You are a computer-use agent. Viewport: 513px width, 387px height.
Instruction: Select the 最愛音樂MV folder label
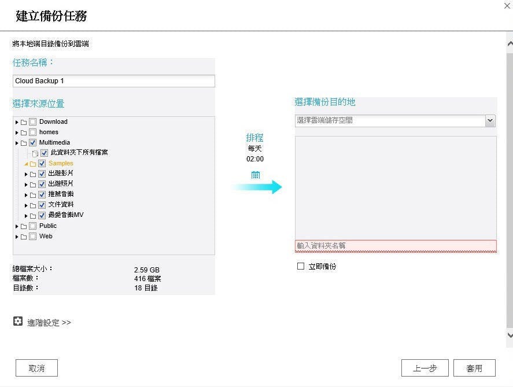(x=66, y=215)
